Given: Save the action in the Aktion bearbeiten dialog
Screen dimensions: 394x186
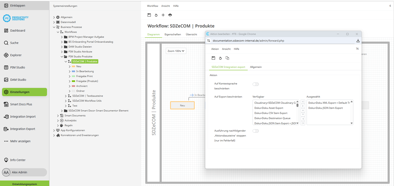Looking at the screenshot, I should tap(213, 58).
